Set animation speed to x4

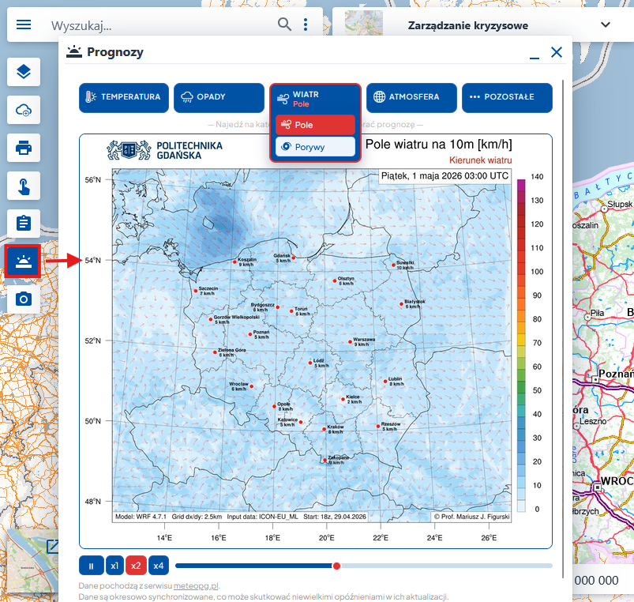pyautogui.click(x=159, y=566)
